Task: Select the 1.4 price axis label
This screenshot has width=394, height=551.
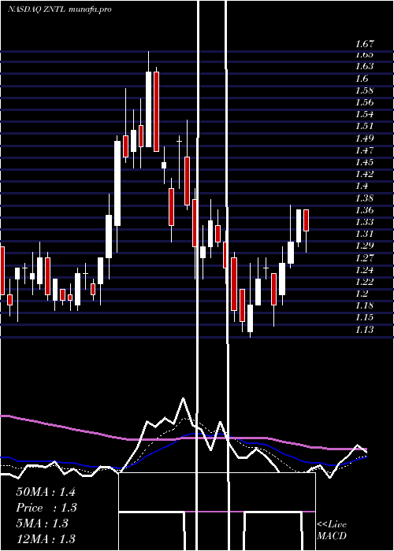Action: [x=362, y=187]
